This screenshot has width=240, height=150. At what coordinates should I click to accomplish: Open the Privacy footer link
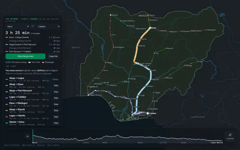41,145
